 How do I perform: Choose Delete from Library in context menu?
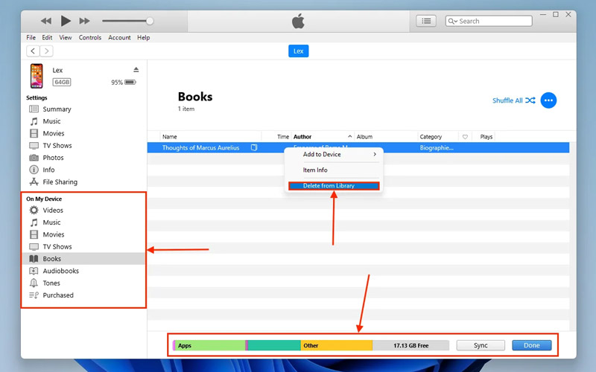coord(333,186)
